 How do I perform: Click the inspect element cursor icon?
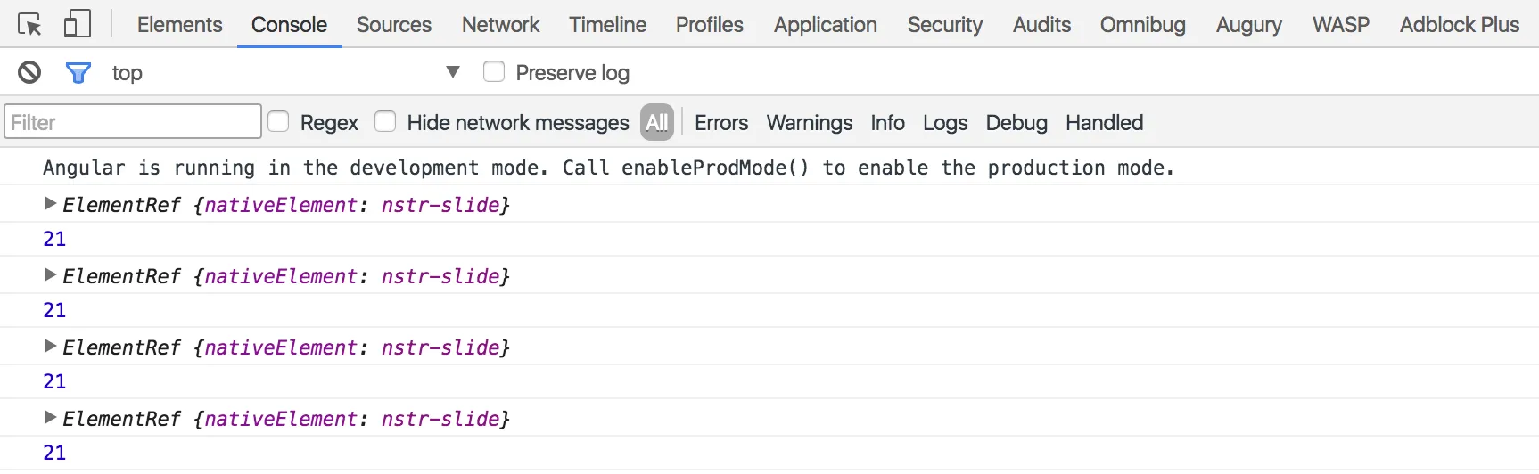click(29, 24)
